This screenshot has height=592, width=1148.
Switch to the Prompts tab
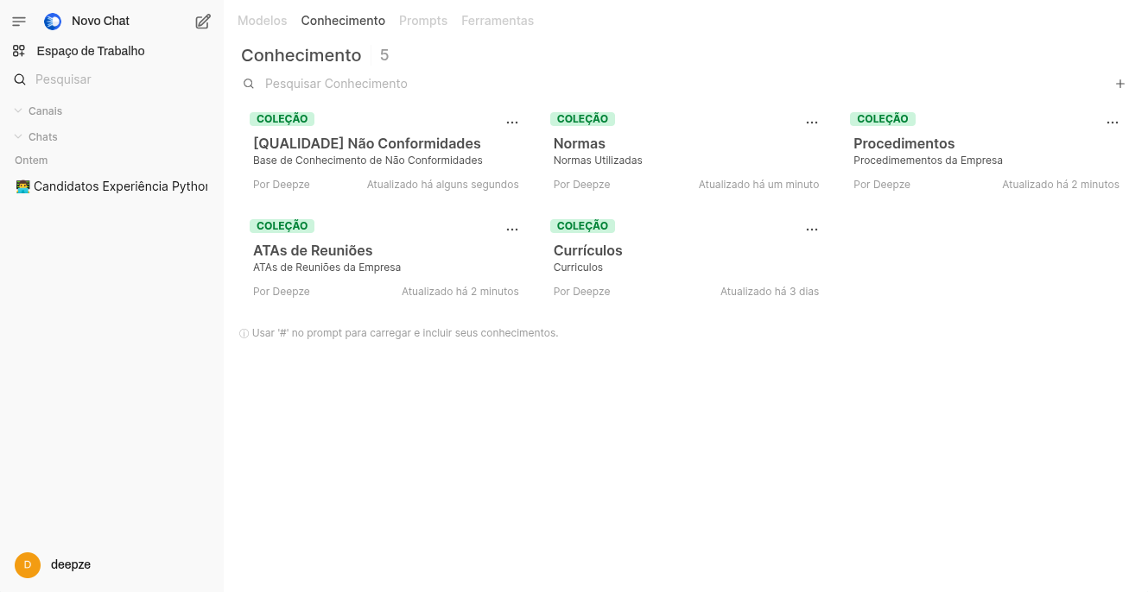[423, 21]
